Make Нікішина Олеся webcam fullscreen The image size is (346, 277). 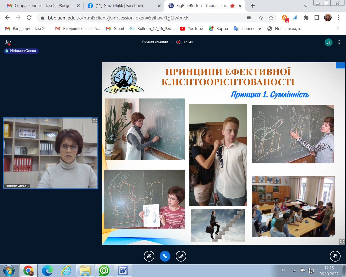click(x=95, y=121)
